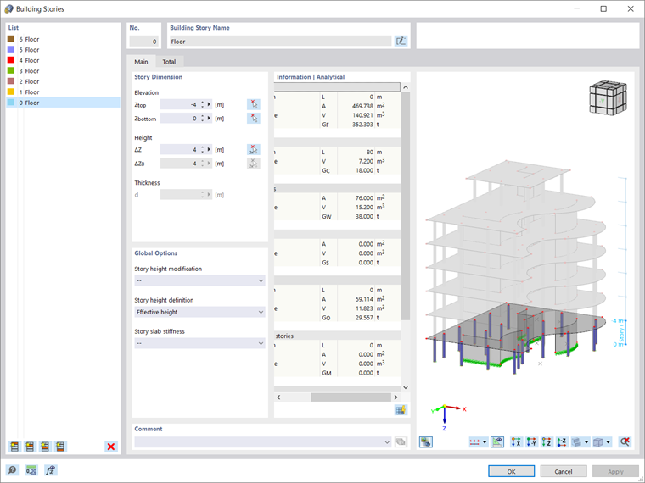
Task: Click the preview render settings icon
Action: pos(426,442)
